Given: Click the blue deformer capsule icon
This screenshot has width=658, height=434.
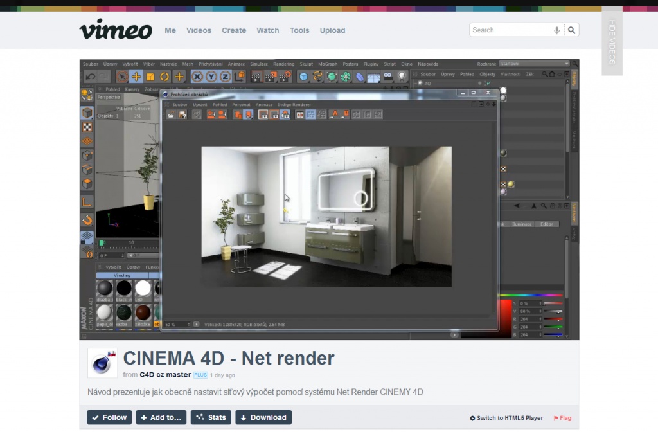Looking at the screenshot, I should (360, 77).
